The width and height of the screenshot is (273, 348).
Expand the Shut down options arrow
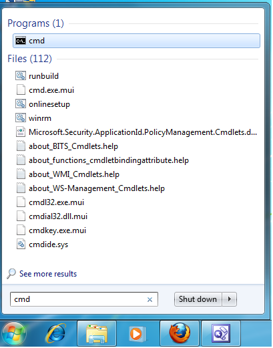(x=230, y=299)
